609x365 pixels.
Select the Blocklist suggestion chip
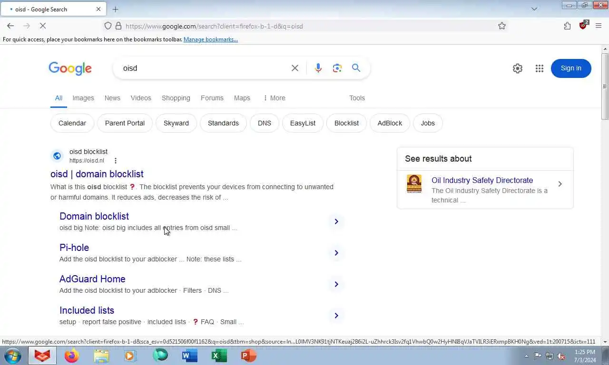click(346, 123)
